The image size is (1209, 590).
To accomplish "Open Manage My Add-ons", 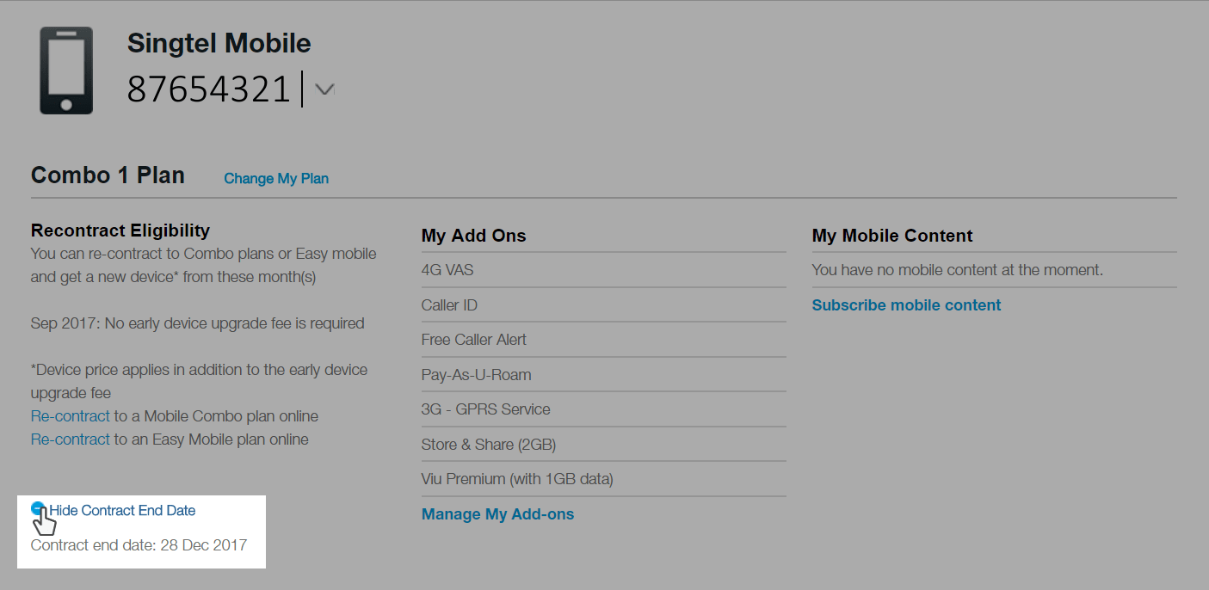I will click(x=497, y=514).
